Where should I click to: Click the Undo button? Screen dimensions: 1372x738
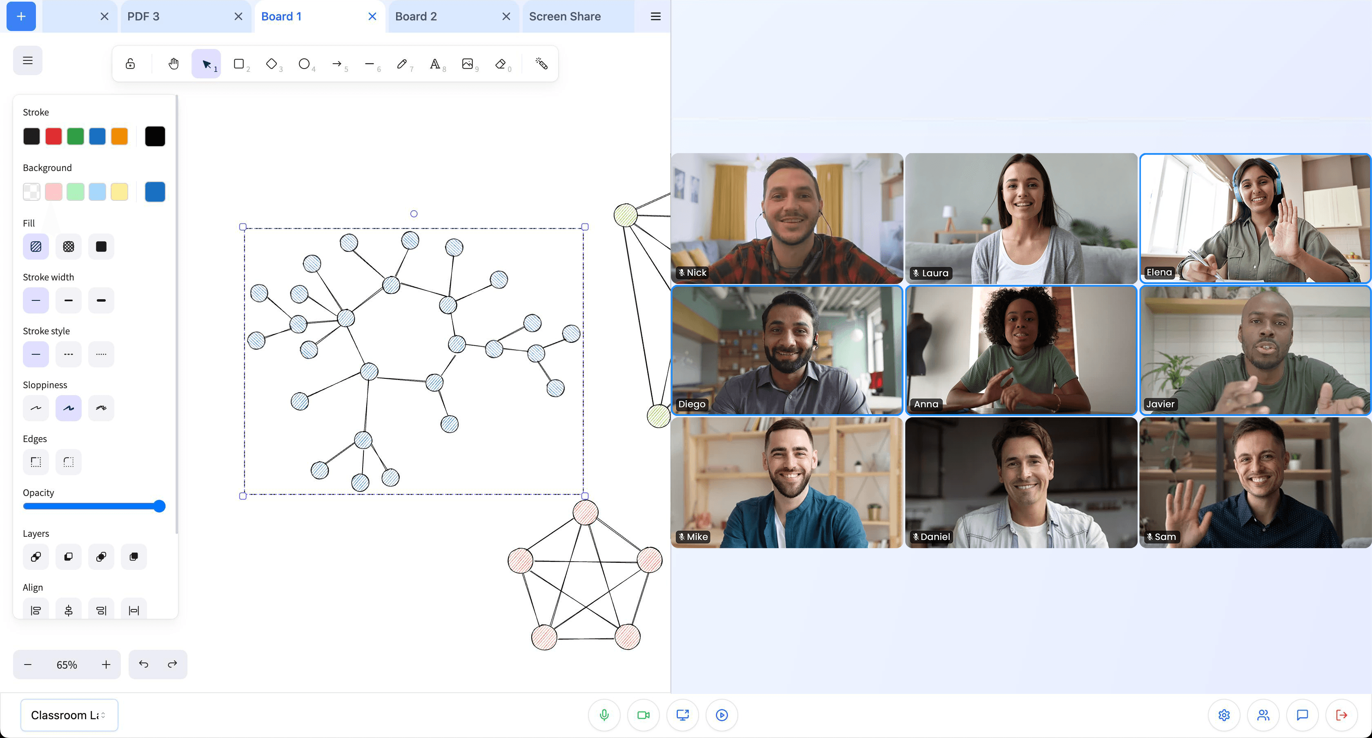coord(144,665)
